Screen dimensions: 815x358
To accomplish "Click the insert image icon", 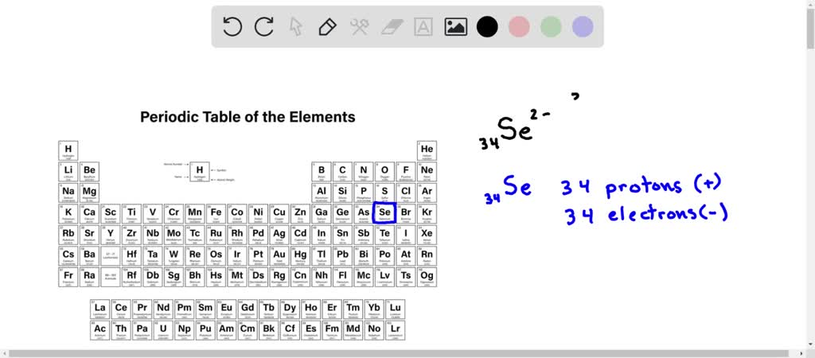I will [x=455, y=27].
